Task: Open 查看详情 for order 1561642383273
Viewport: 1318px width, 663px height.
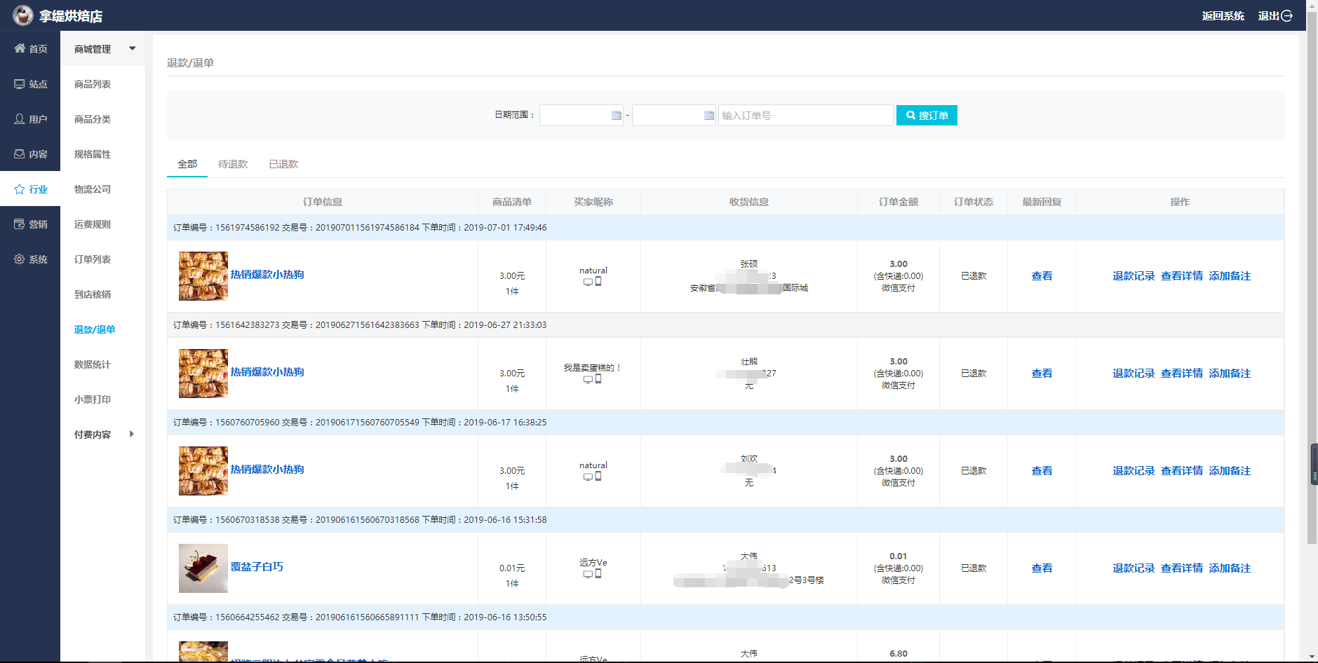Action: 1182,373
